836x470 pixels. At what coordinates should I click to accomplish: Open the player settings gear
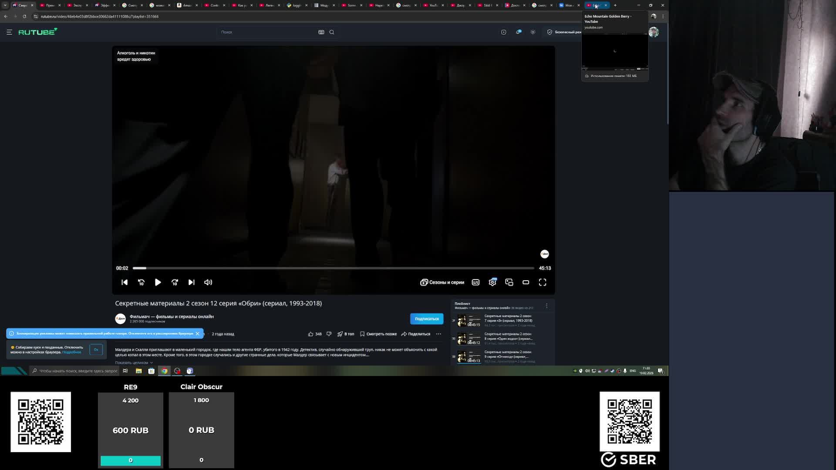492,282
